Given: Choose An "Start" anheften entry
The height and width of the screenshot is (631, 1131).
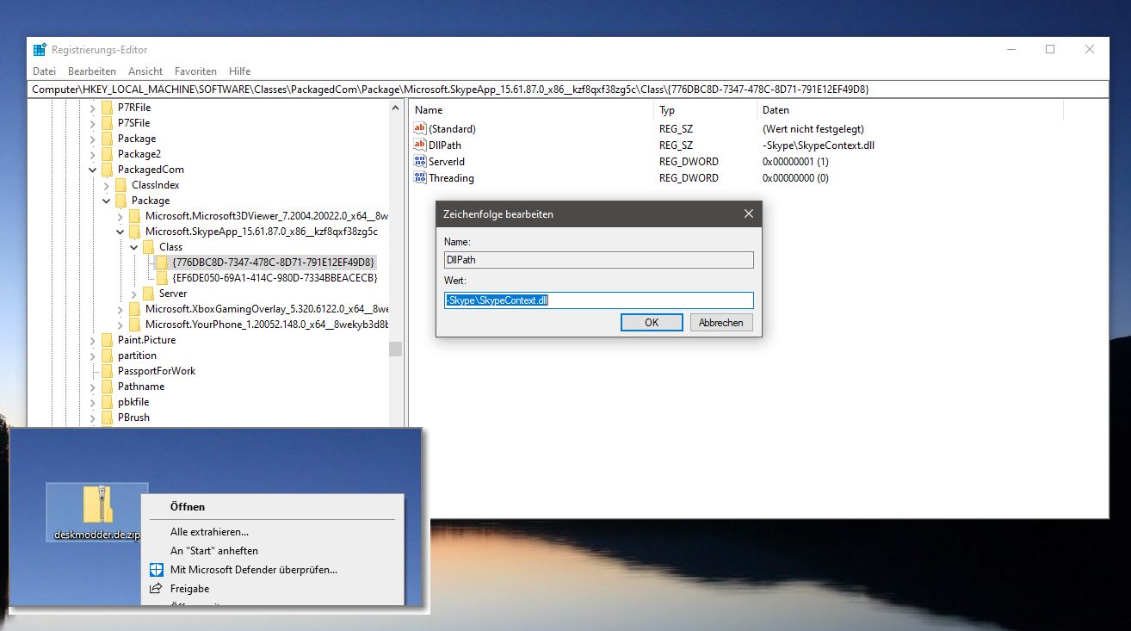Looking at the screenshot, I should tap(214, 551).
